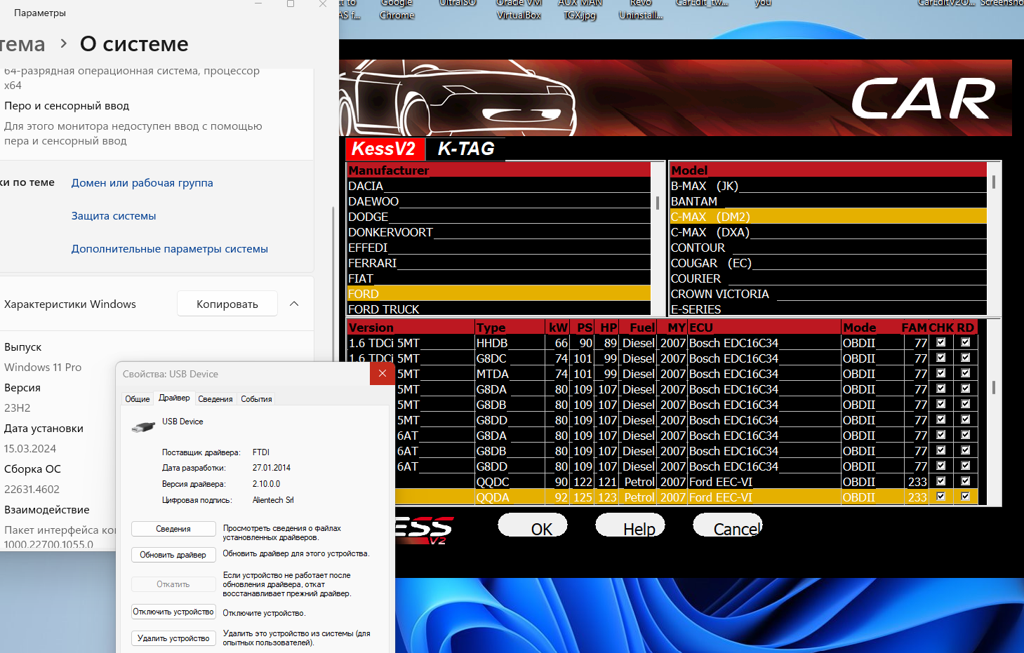This screenshot has width=1024, height=653.
Task: Open UltraISO desktop shortcut
Action: [x=457, y=4]
